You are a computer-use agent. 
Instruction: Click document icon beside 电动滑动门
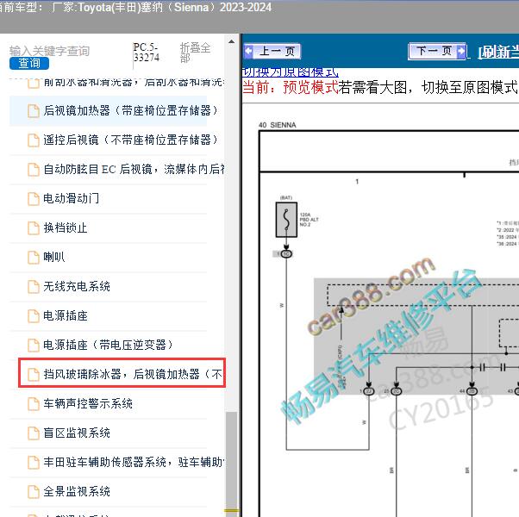point(34,199)
